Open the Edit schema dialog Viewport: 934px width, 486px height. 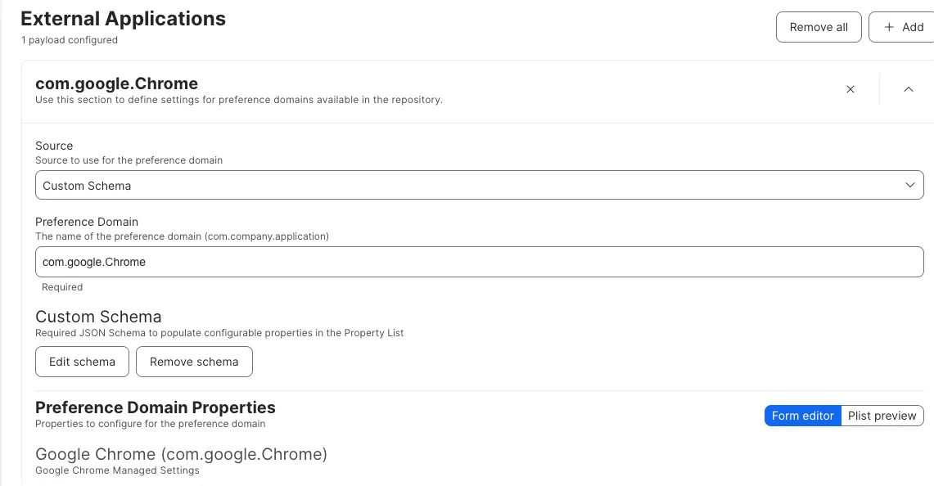click(82, 362)
